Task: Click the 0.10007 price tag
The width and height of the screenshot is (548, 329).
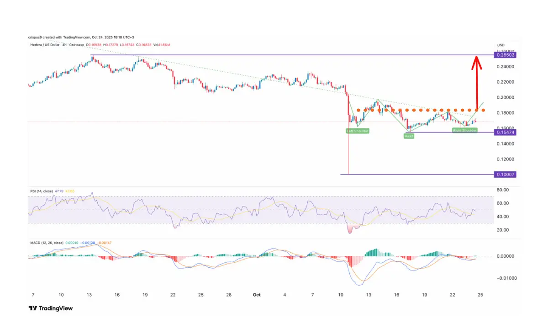Action: [505, 175]
